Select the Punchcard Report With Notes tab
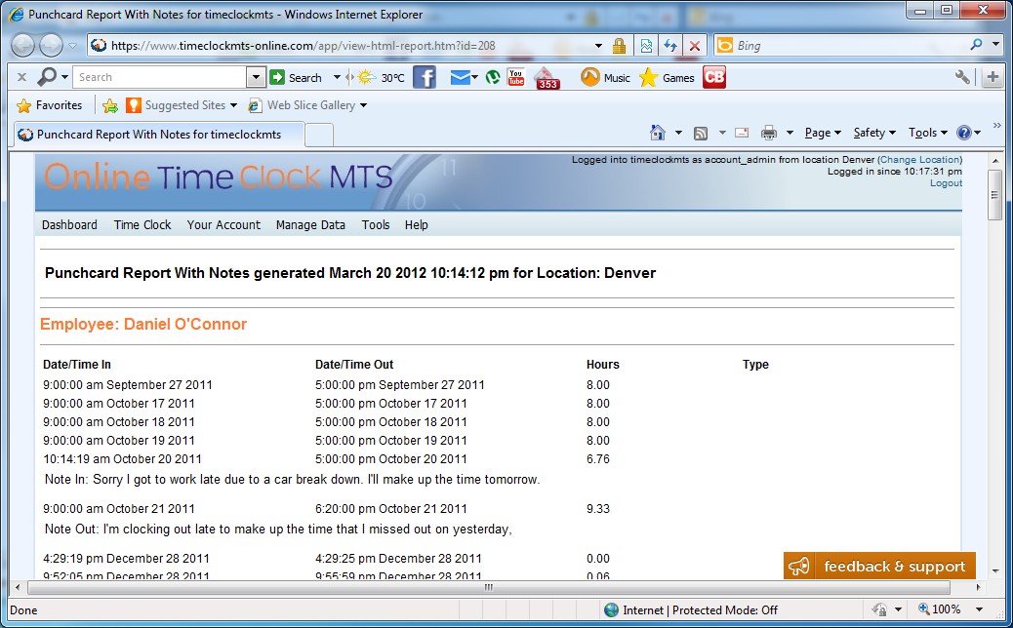The image size is (1013, 628). (158, 135)
